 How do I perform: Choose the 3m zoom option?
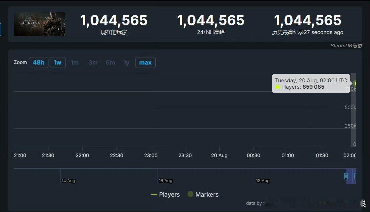click(x=93, y=62)
